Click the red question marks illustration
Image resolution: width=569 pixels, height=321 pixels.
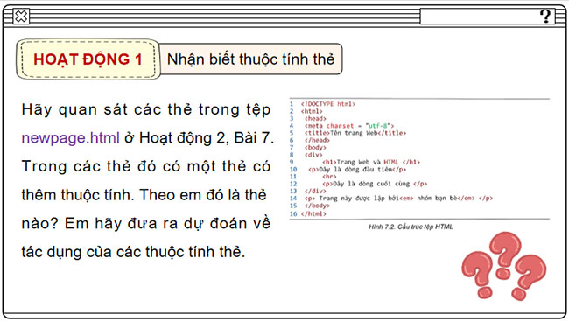point(503,266)
